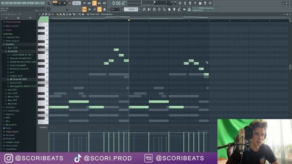Open the HELP menu
Viewport: 292px width, 164px height.
click(42, 3)
